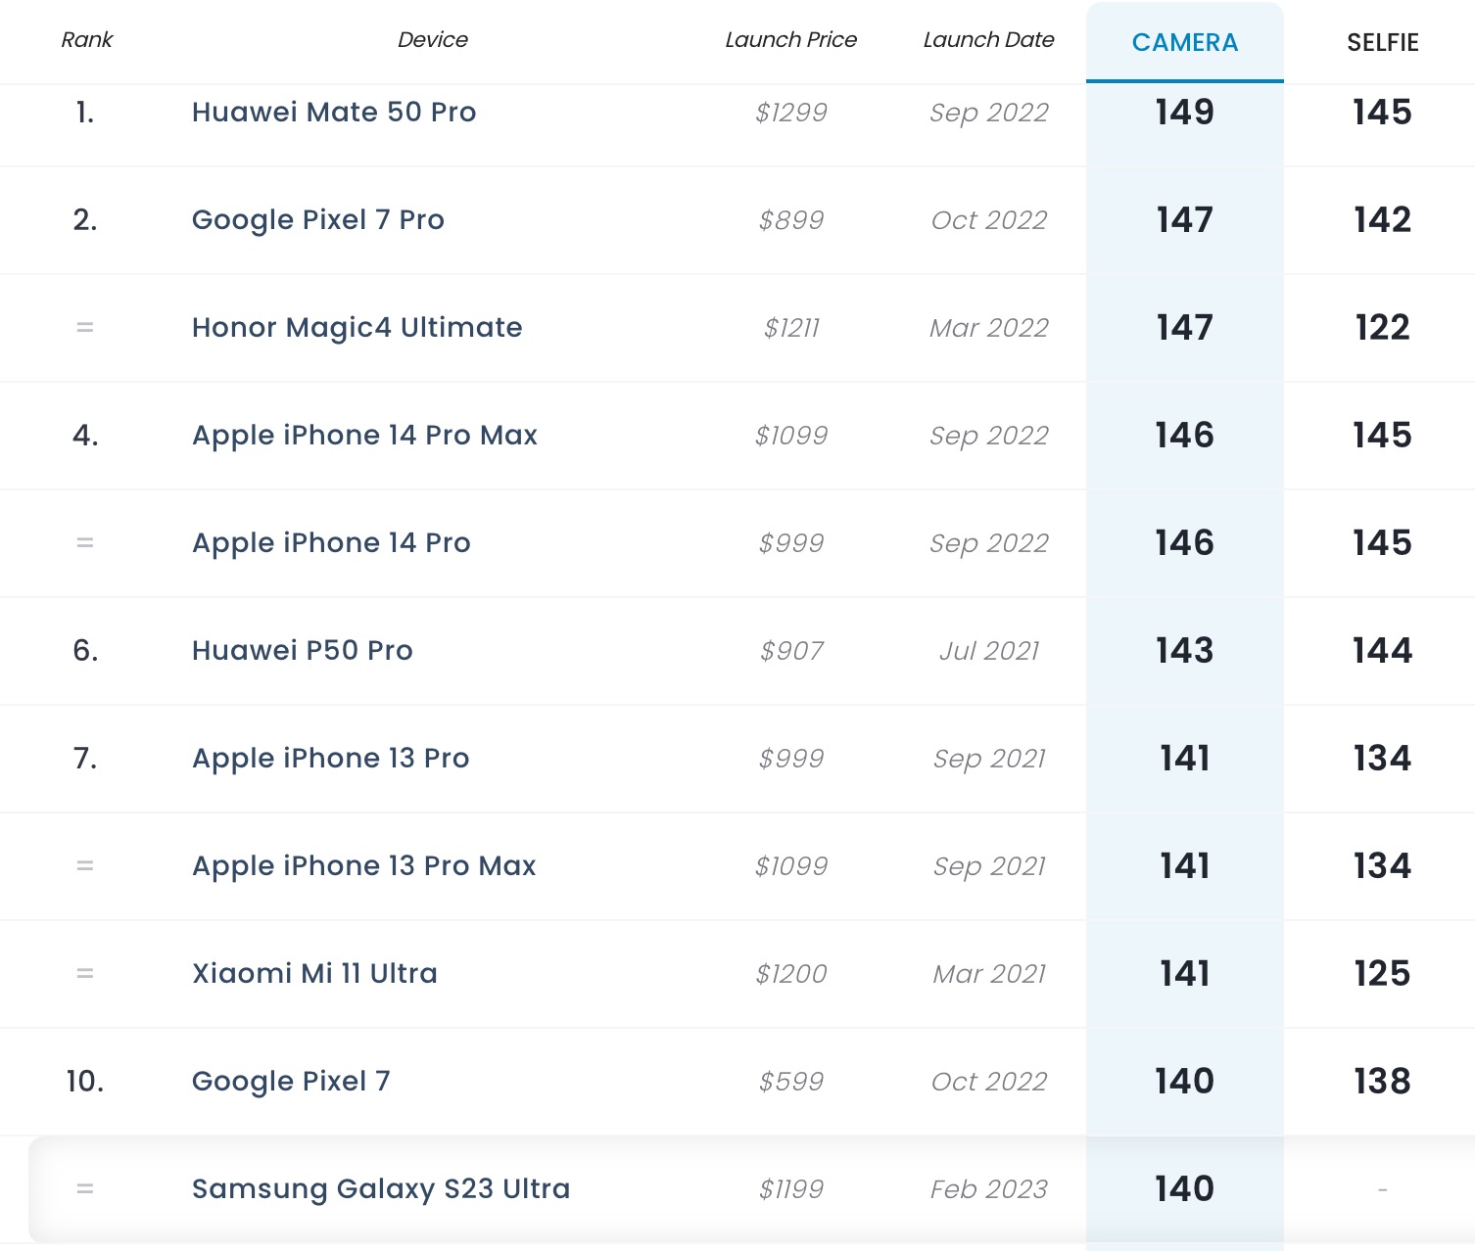View the Apple iPhone 14 Pro Max listing
Screen dimensions: 1475x1251
click(x=364, y=436)
